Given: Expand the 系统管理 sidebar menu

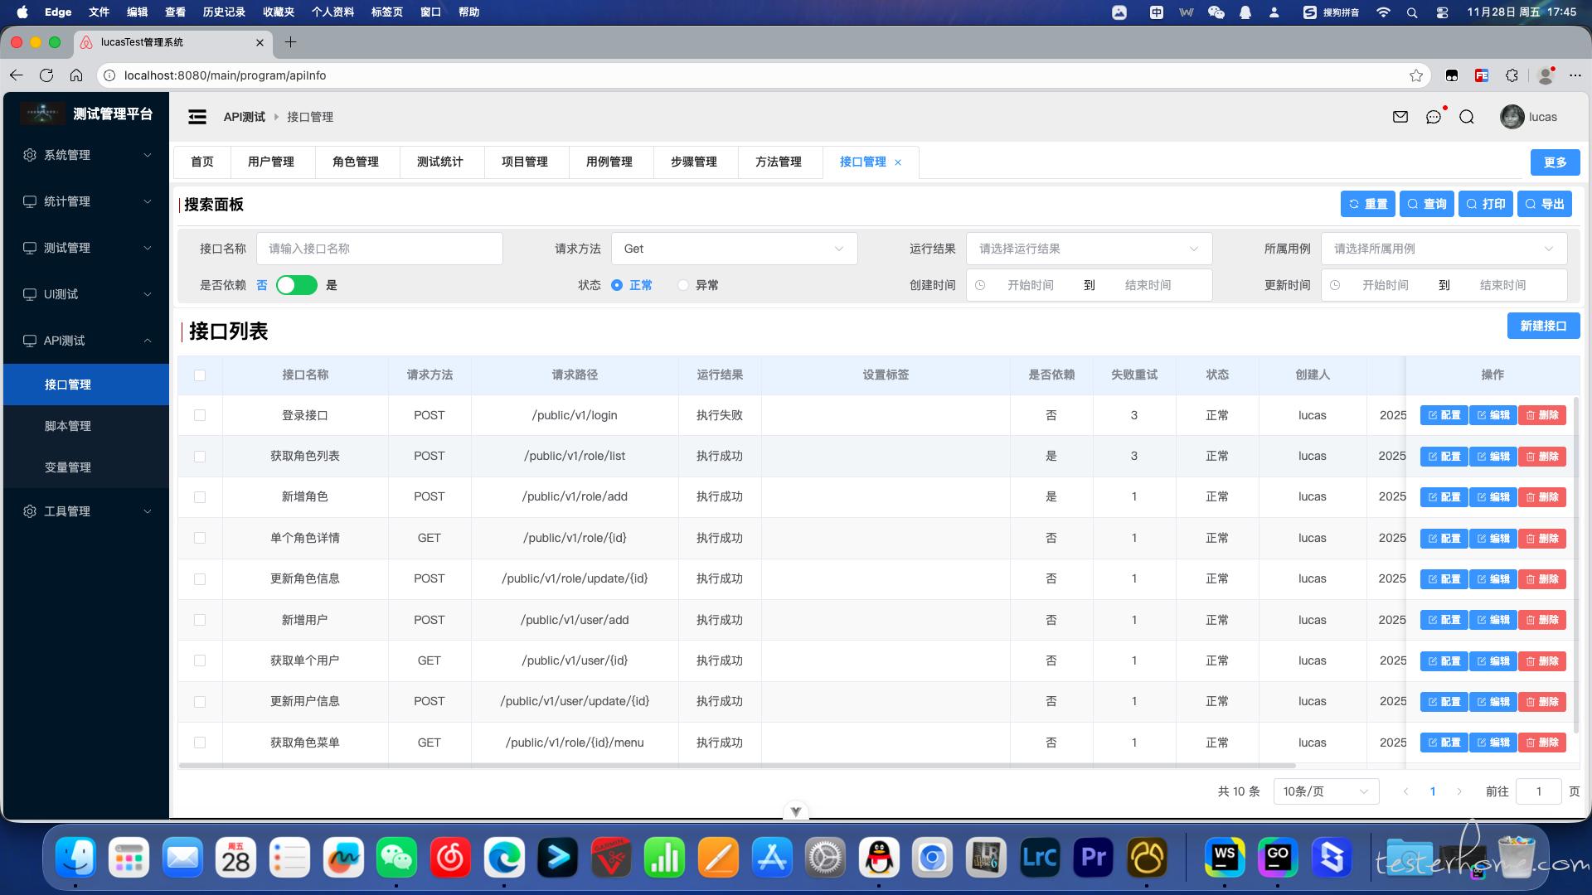Looking at the screenshot, I should coord(86,155).
